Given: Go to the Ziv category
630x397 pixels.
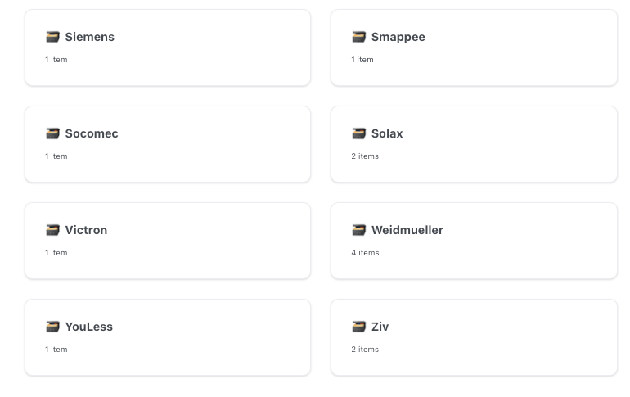Looking at the screenshot, I should click(380, 327).
